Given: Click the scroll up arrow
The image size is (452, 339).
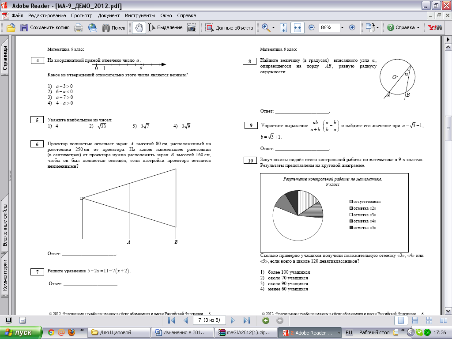Looking at the screenshot, I should (x=448, y=47).
